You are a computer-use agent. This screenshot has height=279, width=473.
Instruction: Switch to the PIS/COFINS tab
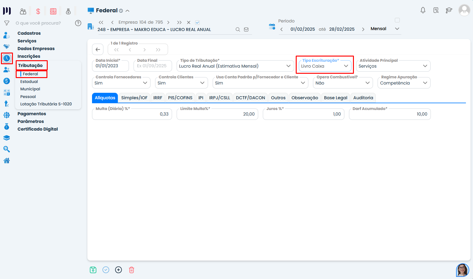180,98
